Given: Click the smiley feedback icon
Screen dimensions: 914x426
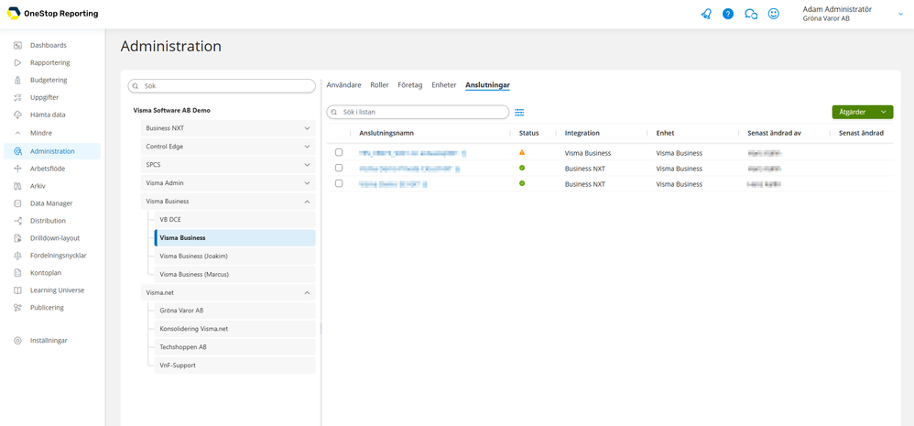Looking at the screenshot, I should click(x=774, y=14).
